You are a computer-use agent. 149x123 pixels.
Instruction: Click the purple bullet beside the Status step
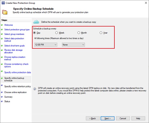pyautogui.click(x=2, y=101)
